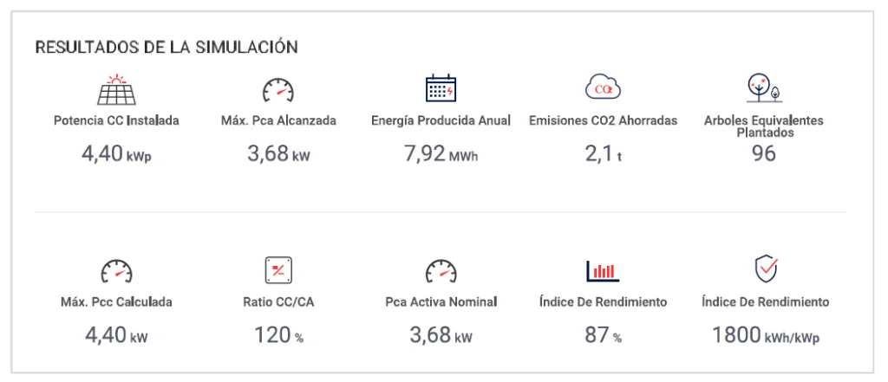Screen dimensions: 888x382
Task: Click the Energía Producida Anual label
Action: point(441,120)
